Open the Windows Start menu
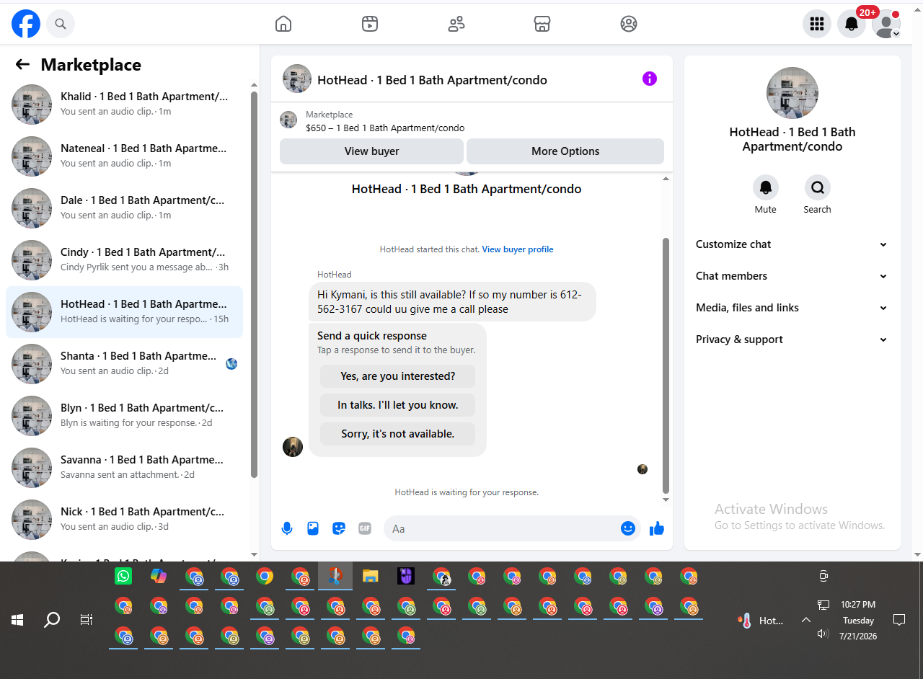Image resolution: width=923 pixels, height=679 pixels. point(17,620)
